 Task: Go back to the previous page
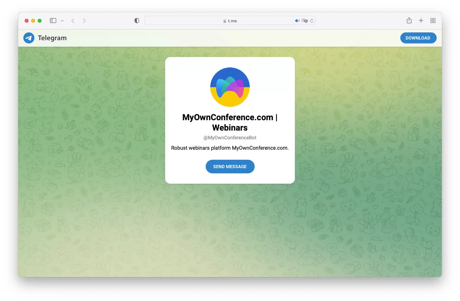73,21
